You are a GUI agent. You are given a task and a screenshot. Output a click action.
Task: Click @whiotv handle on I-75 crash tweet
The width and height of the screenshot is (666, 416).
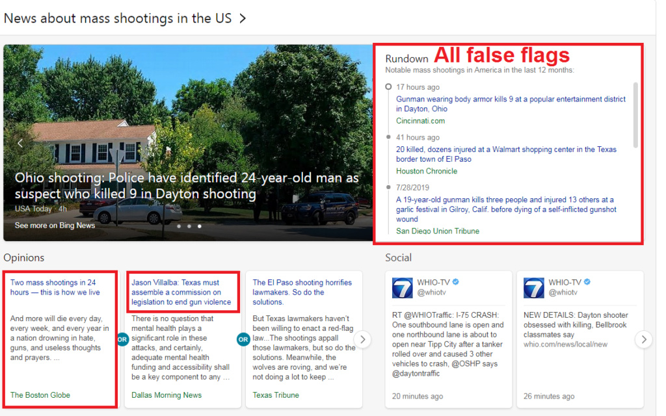click(432, 292)
